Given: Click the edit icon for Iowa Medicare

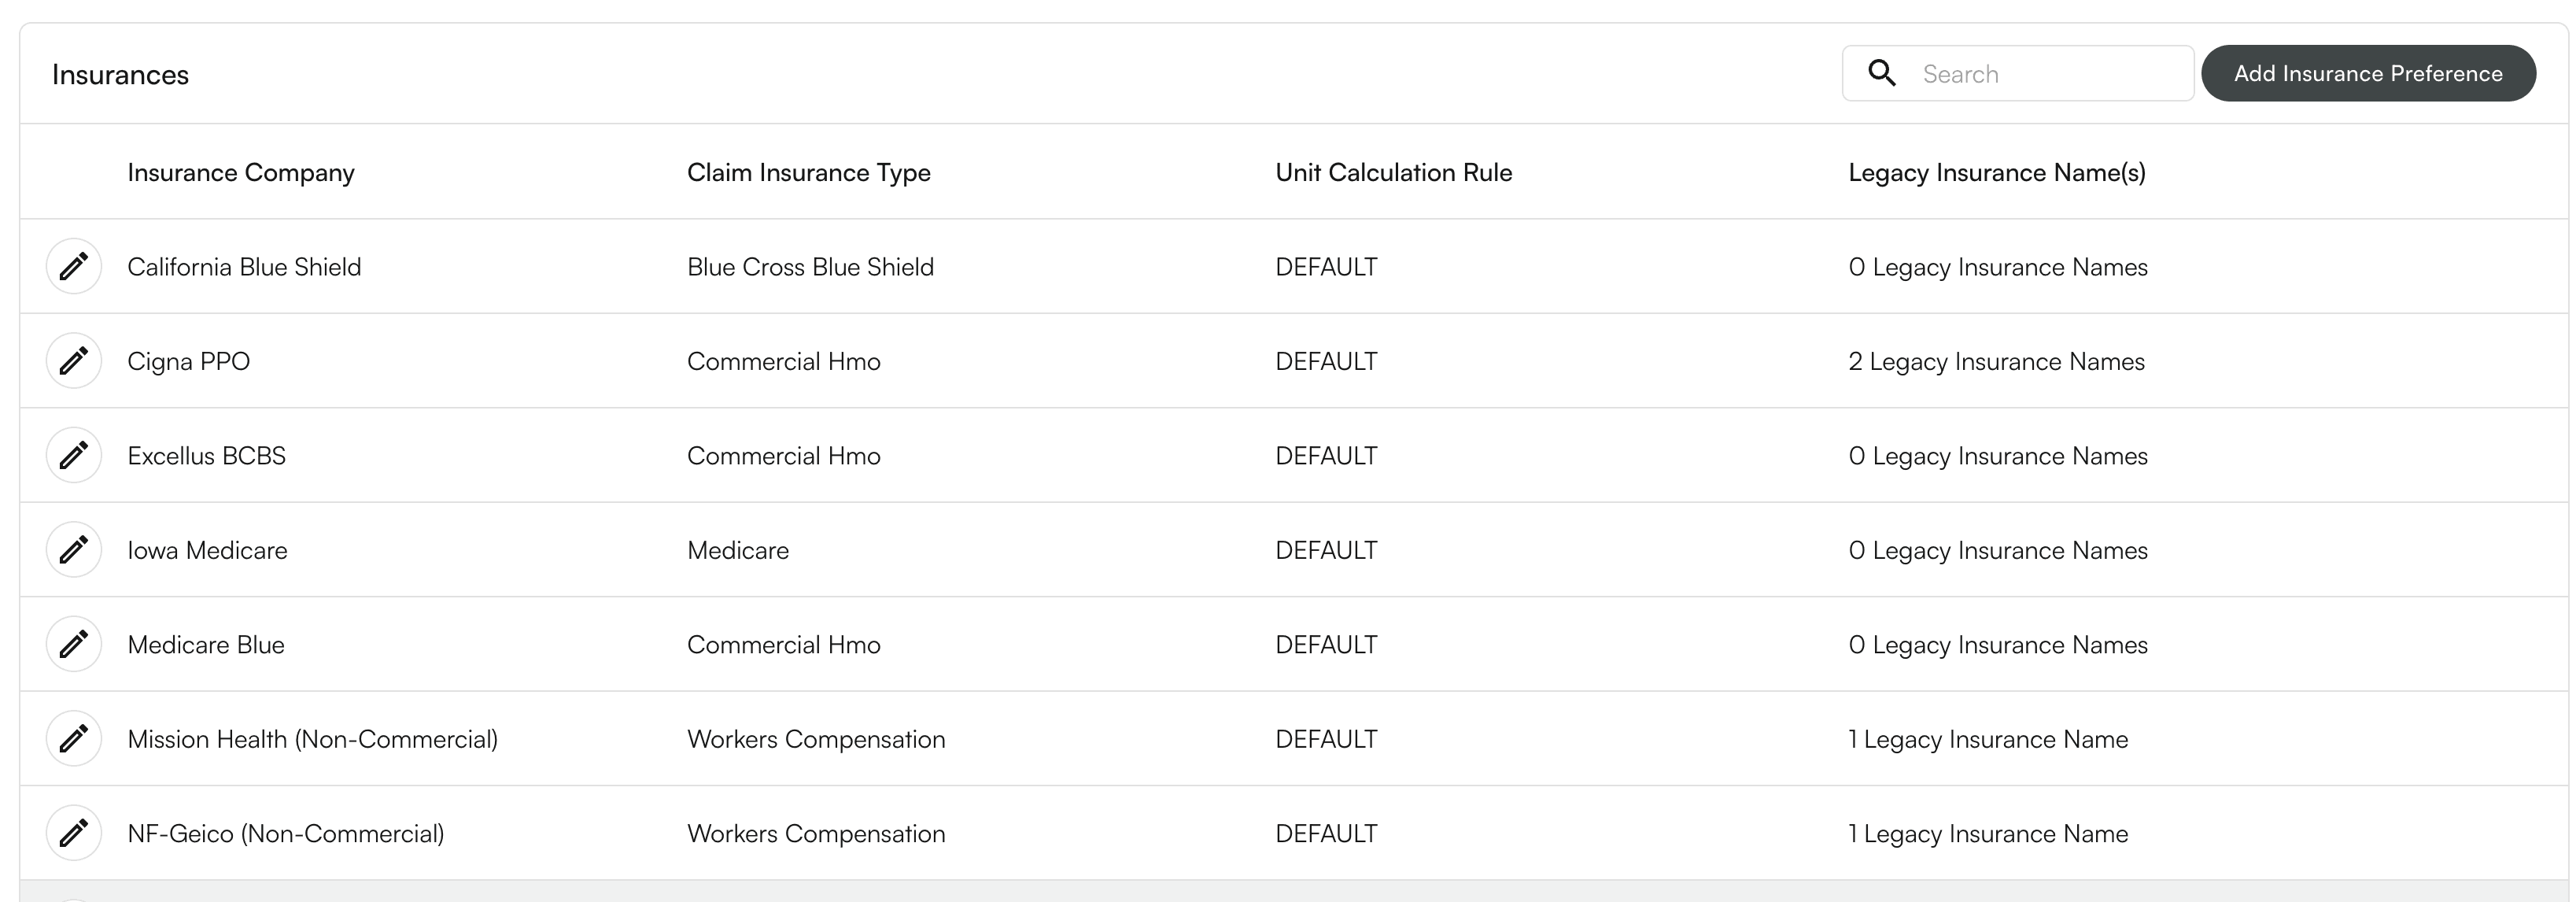Looking at the screenshot, I should [x=73, y=549].
